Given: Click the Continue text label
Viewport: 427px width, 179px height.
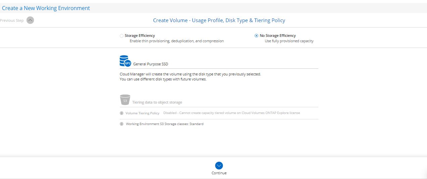Looking at the screenshot, I should (x=219, y=173).
